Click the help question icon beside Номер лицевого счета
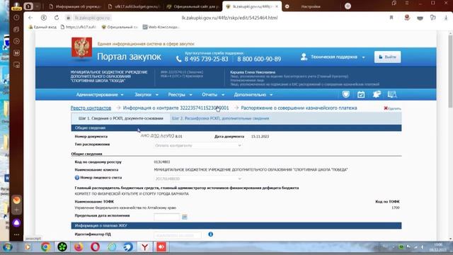Viewport: 453px width, 255px height. coord(77,178)
